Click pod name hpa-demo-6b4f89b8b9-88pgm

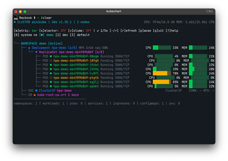point(76,56)
